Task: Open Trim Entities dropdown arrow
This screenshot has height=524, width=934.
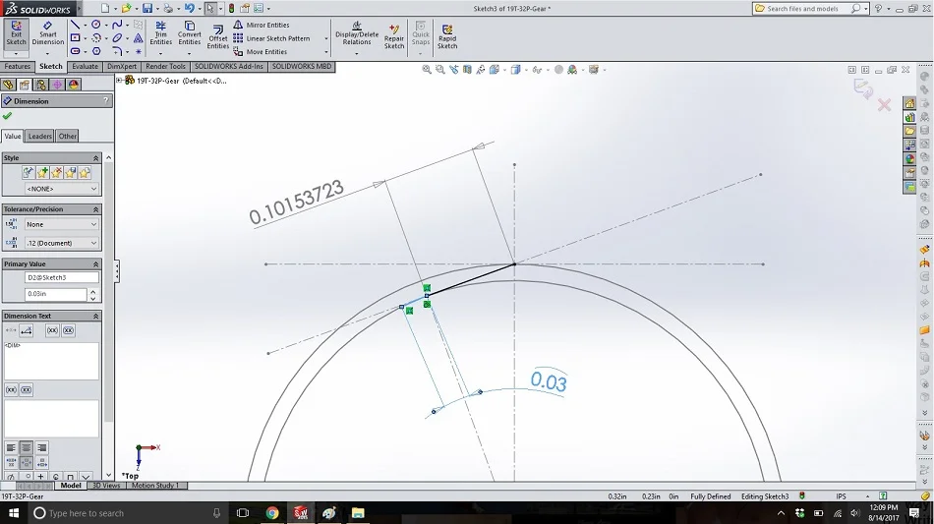Action: point(160,54)
